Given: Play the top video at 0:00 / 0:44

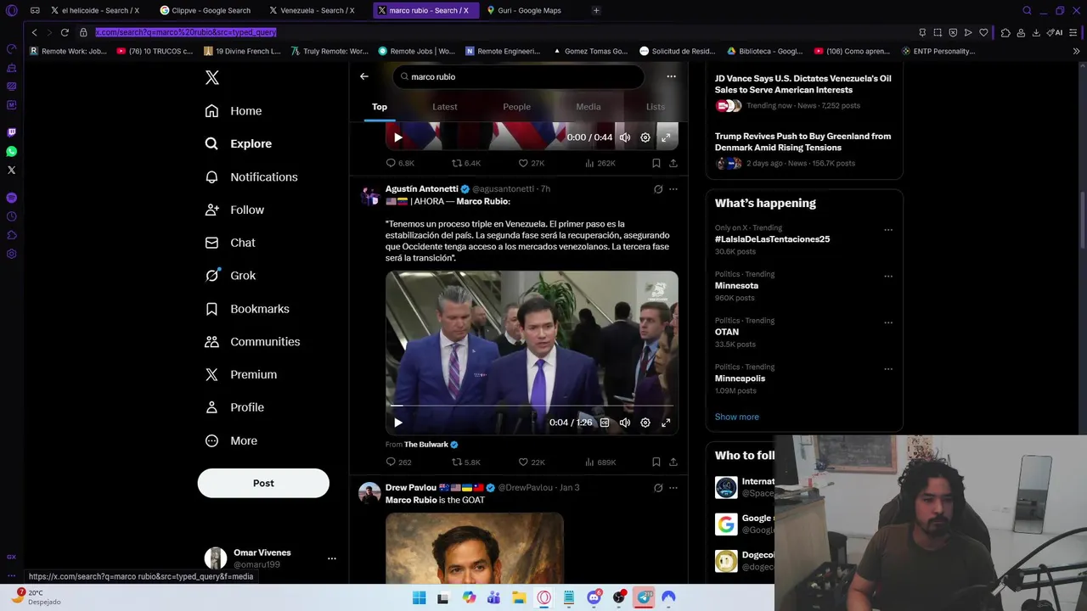Looking at the screenshot, I should point(398,137).
